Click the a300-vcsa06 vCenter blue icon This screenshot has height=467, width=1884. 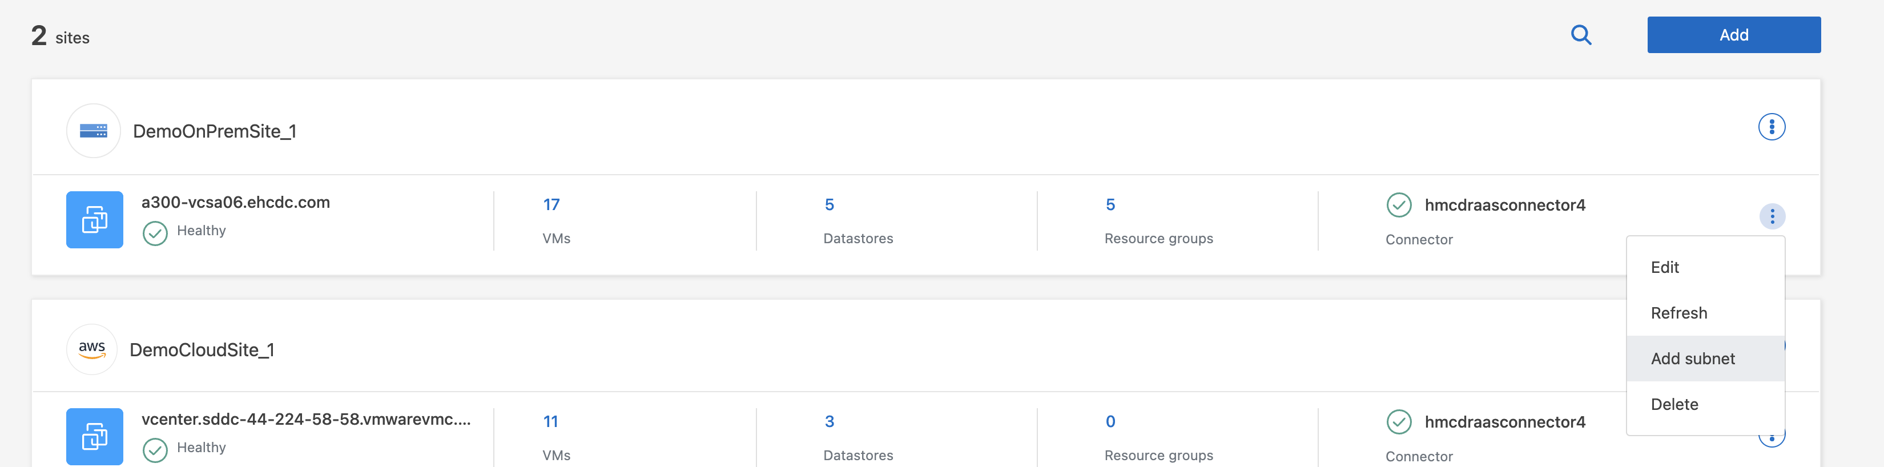[94, 219]
